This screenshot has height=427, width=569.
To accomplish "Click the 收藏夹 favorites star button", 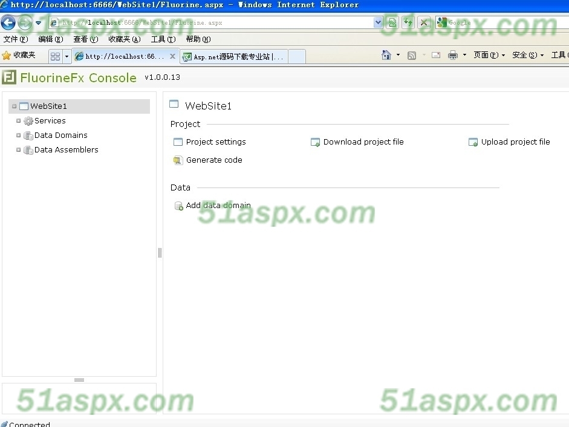I will [19, 55].
